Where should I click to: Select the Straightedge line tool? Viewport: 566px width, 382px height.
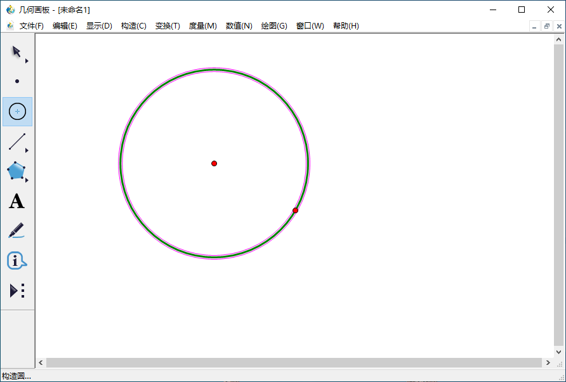(17, 141)
